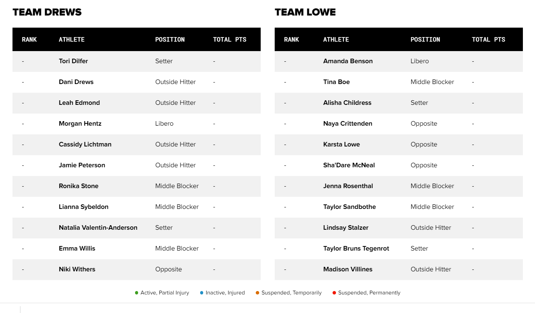Viewport: 535px width, 313px height.
Task: Click POSITION column header in Team Lowe table
Action: 425,39
